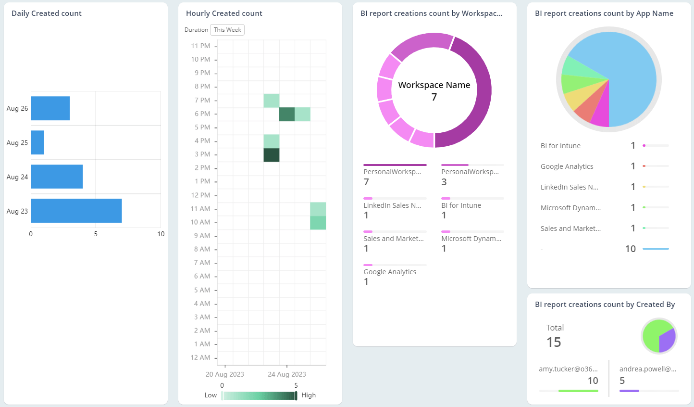Click the "Workspace Name" donut center label
This screenshot has width=694, height=407.
[x=434, y=85]
